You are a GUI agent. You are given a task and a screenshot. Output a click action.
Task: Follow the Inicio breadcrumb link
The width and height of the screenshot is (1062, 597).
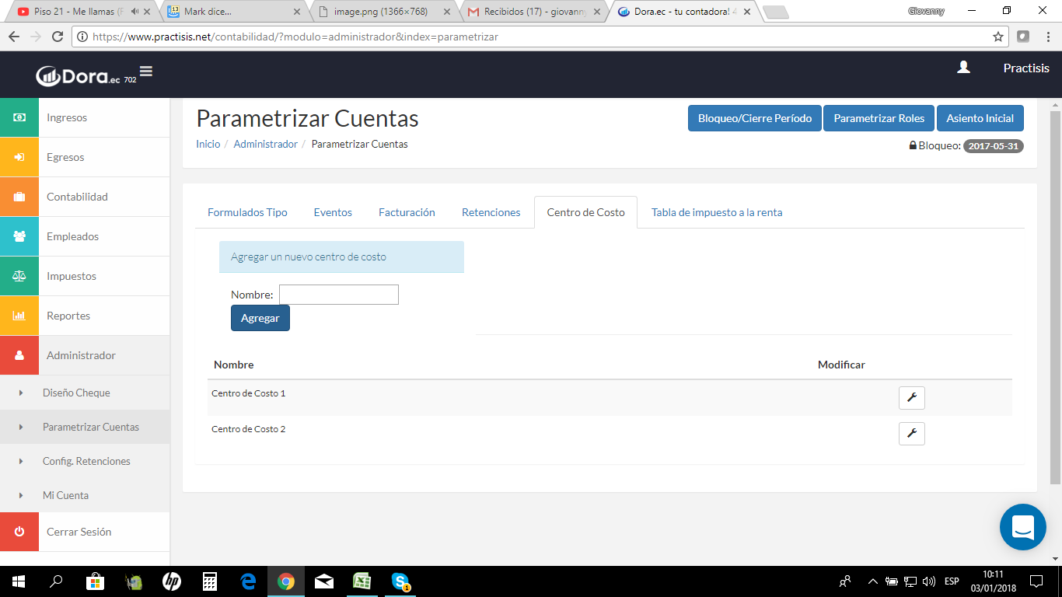208,144
